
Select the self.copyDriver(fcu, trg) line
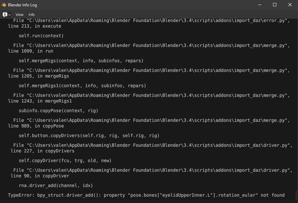pyautogui.click(x=65, y=161)
